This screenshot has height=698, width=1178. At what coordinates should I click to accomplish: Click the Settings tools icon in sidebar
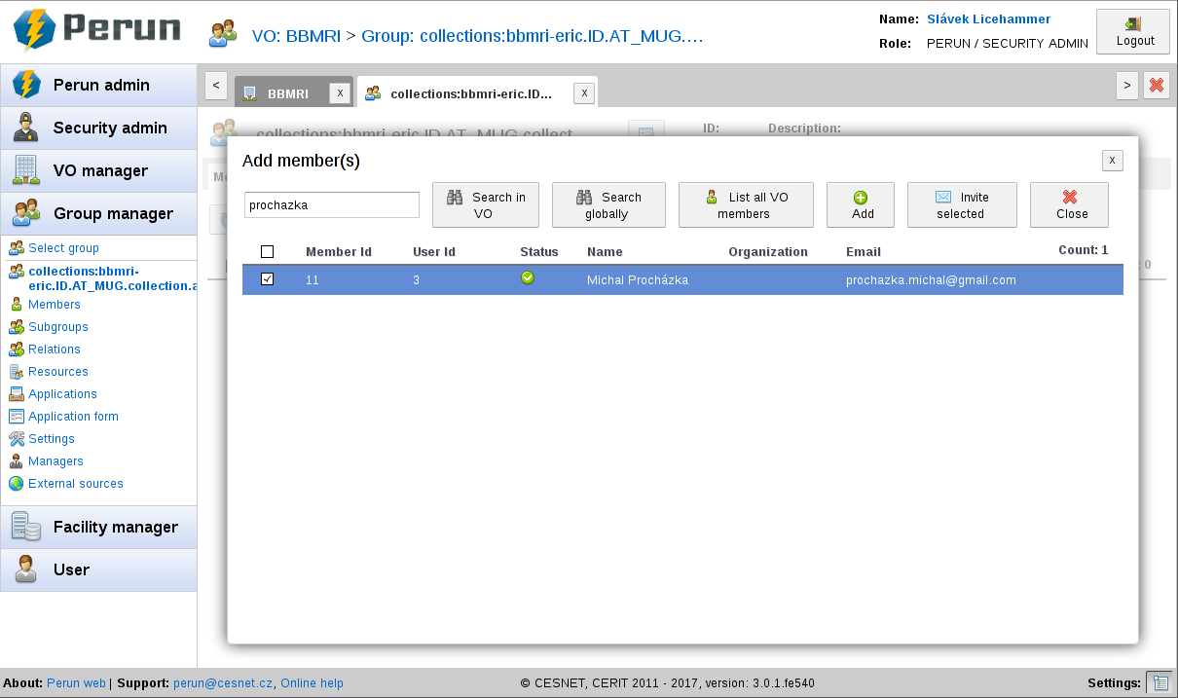pos(17,439)
